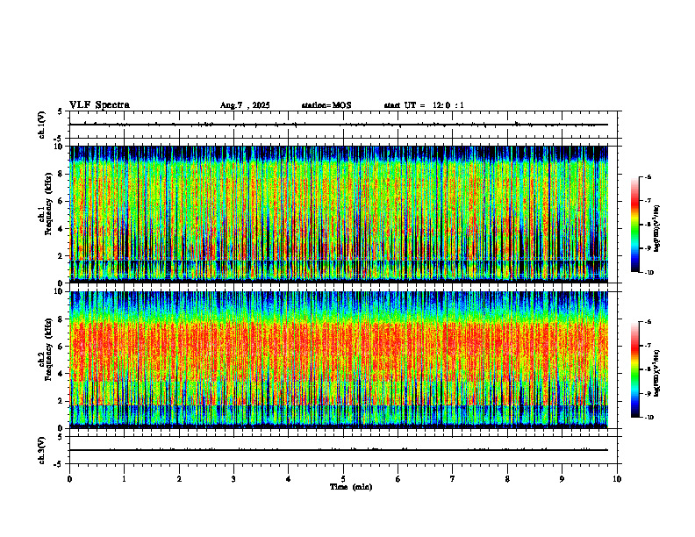Select the "start UT = 12:0 :1" text

[x=424, y=105]
